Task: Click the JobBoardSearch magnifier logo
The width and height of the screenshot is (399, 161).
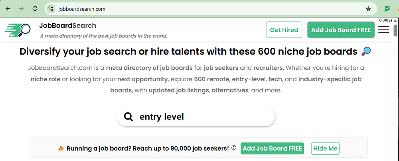Action: click(x=18, y=29)
